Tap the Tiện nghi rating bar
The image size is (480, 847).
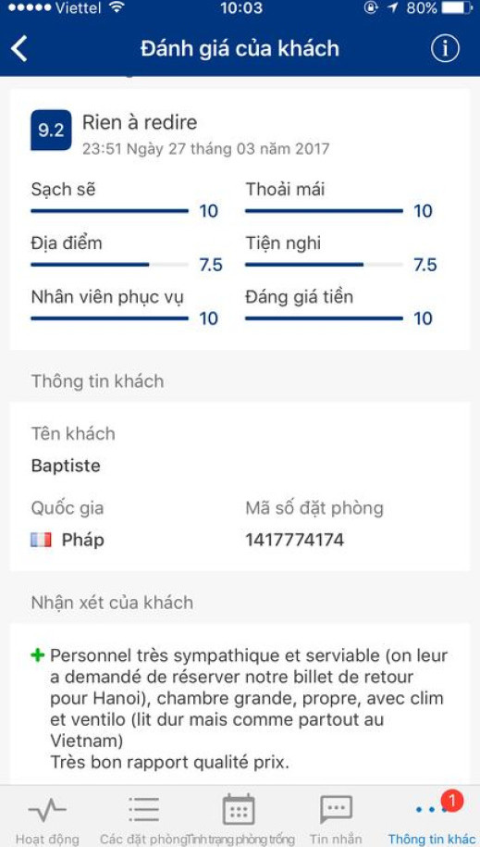click(x=324, y=265)
